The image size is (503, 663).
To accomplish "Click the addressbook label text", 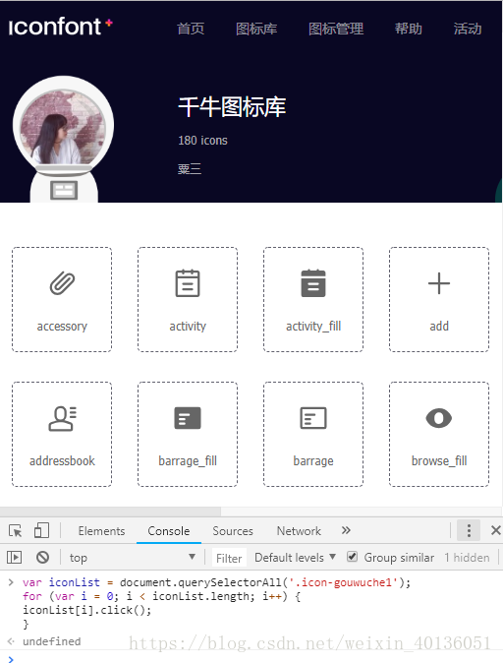I will pyautogui.click(x=62, y=460).
